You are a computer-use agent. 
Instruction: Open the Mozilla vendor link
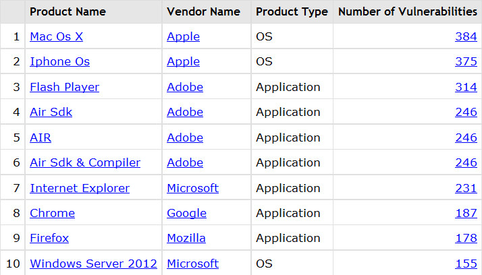coord(186,238)
